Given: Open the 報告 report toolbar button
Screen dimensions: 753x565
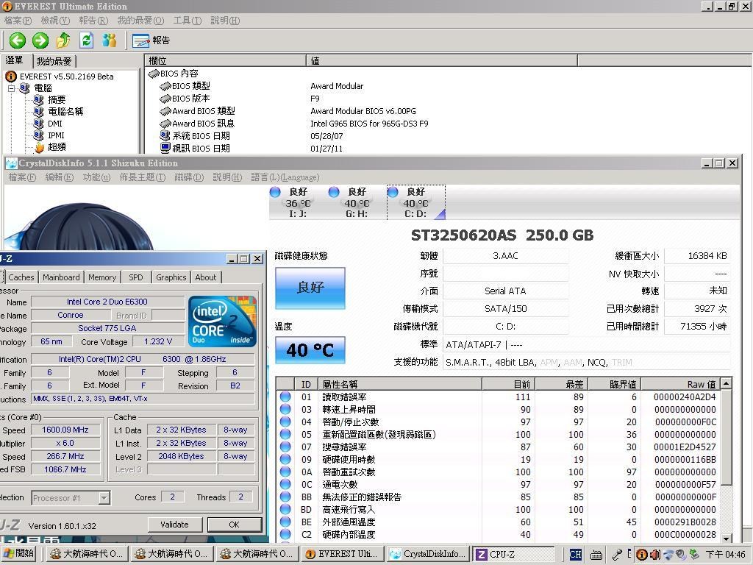Looking at the screenshot, I should [x=151, y=40].
